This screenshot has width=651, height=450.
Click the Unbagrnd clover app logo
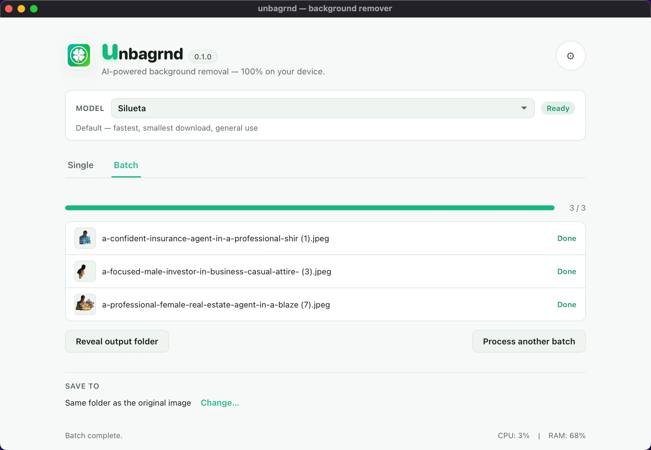(x=79, y=55)
